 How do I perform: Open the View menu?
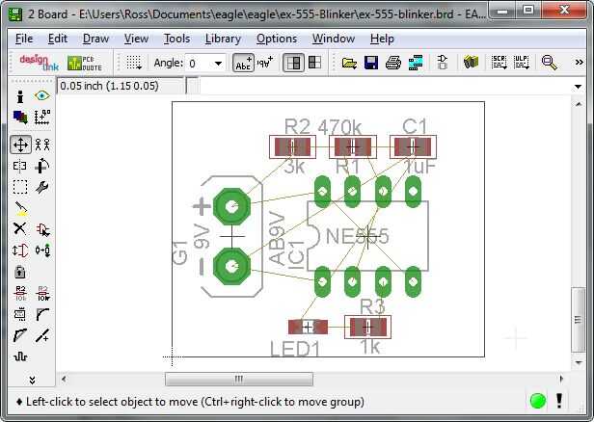[136, 39]
